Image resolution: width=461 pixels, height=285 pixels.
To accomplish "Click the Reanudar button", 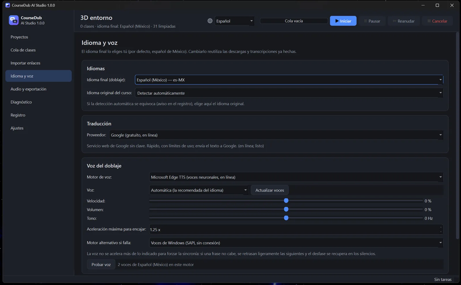I will click(x=404, y=21).
